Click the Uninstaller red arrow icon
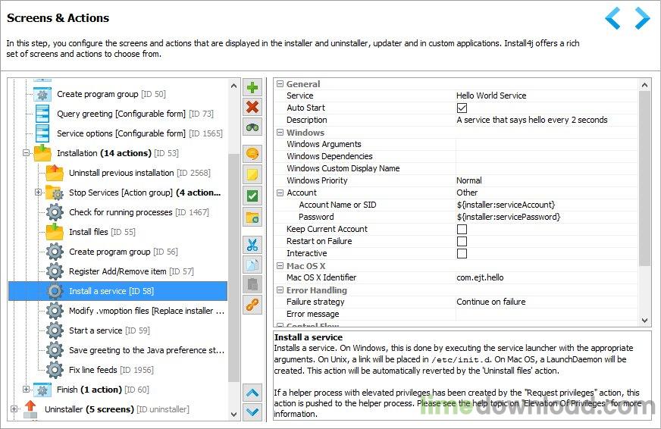This screenshot has width=661, height=429. click(x=30, y=409)
